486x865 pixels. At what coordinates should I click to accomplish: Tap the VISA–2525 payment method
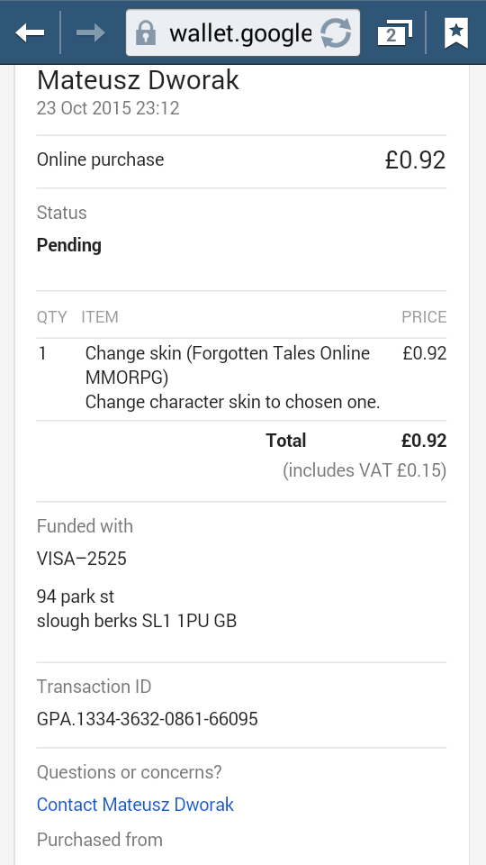(x=82, y=559)
